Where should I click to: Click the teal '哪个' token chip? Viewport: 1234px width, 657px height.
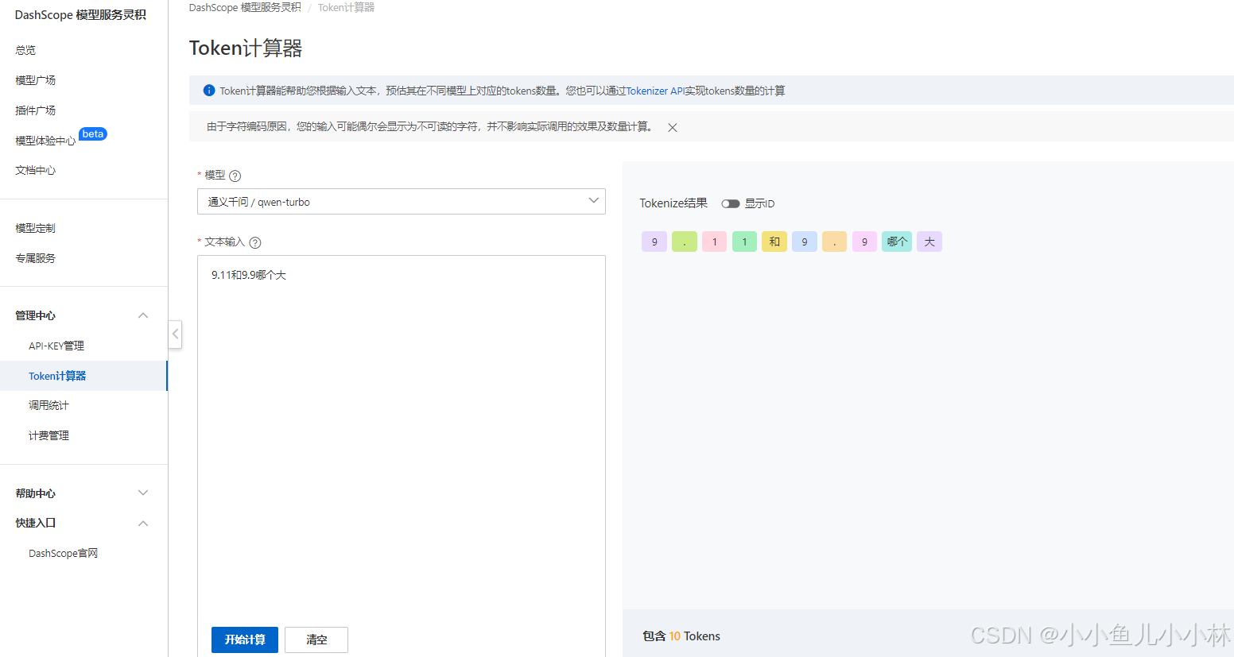[x=897, y=242]
